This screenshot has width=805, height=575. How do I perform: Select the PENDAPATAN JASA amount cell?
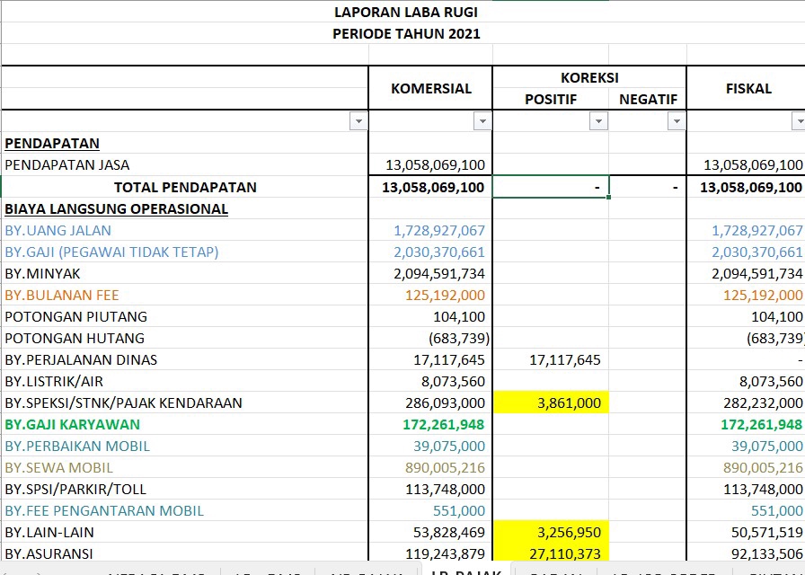(x=429, y=165)
